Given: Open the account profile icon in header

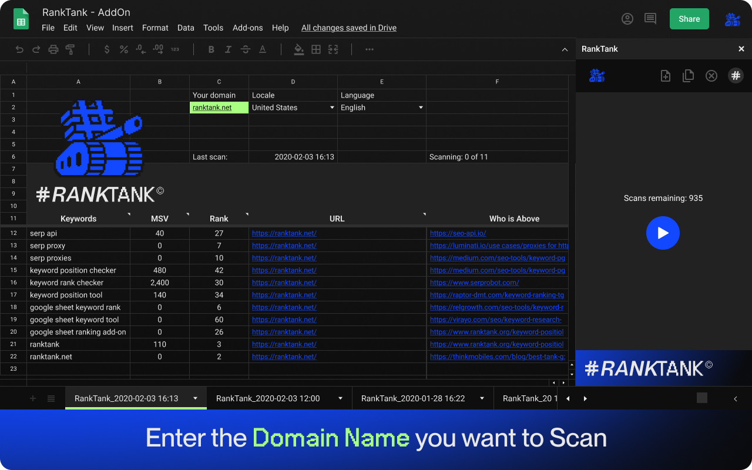Looking at the screenshot, I should tap(627, 19).
